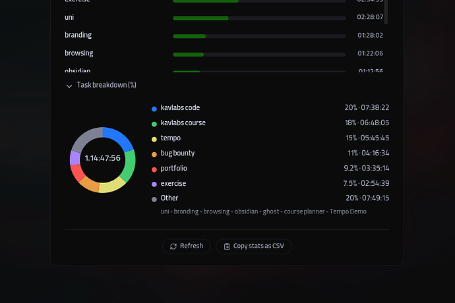This screenshot has height=303, width=455.
Task: Click the donut chart total 1.14:47:56
Action: click(x=102, y=158)
